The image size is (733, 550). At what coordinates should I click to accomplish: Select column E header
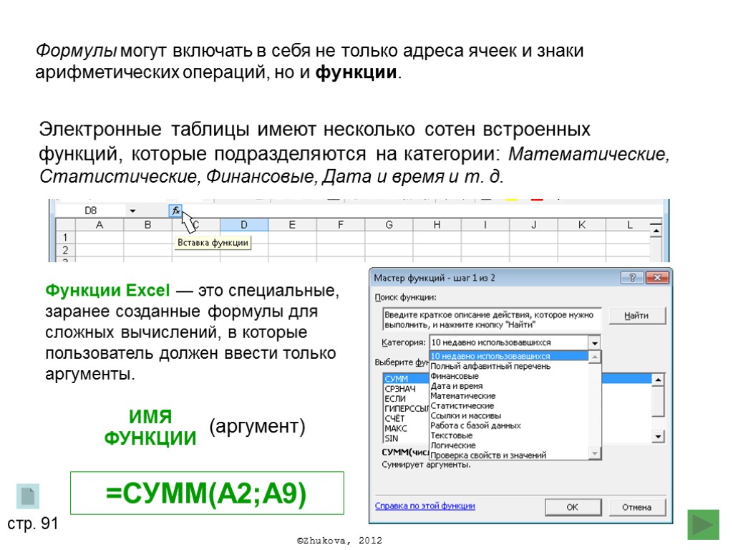[292, 225]
